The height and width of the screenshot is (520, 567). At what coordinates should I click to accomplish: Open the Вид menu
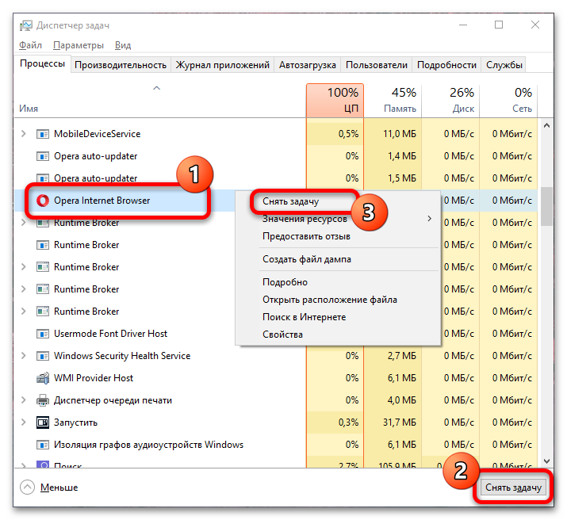pyautogui.click(x=123, y=45)
